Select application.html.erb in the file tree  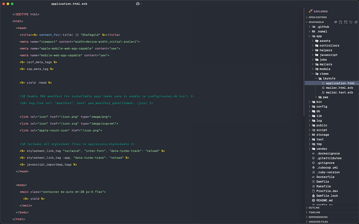(x=332, y=83)
